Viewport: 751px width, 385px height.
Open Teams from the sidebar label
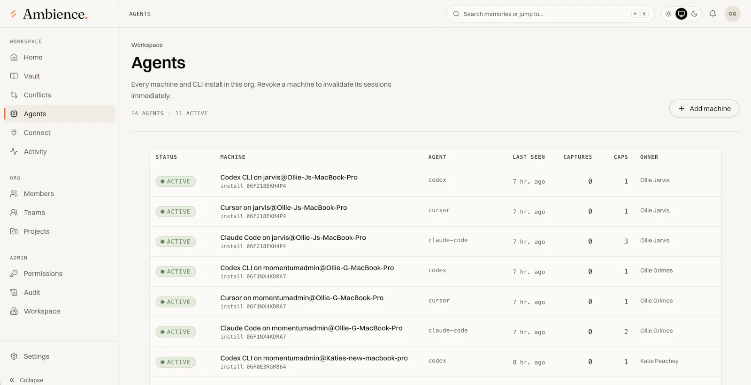click(x=35, y=213)
